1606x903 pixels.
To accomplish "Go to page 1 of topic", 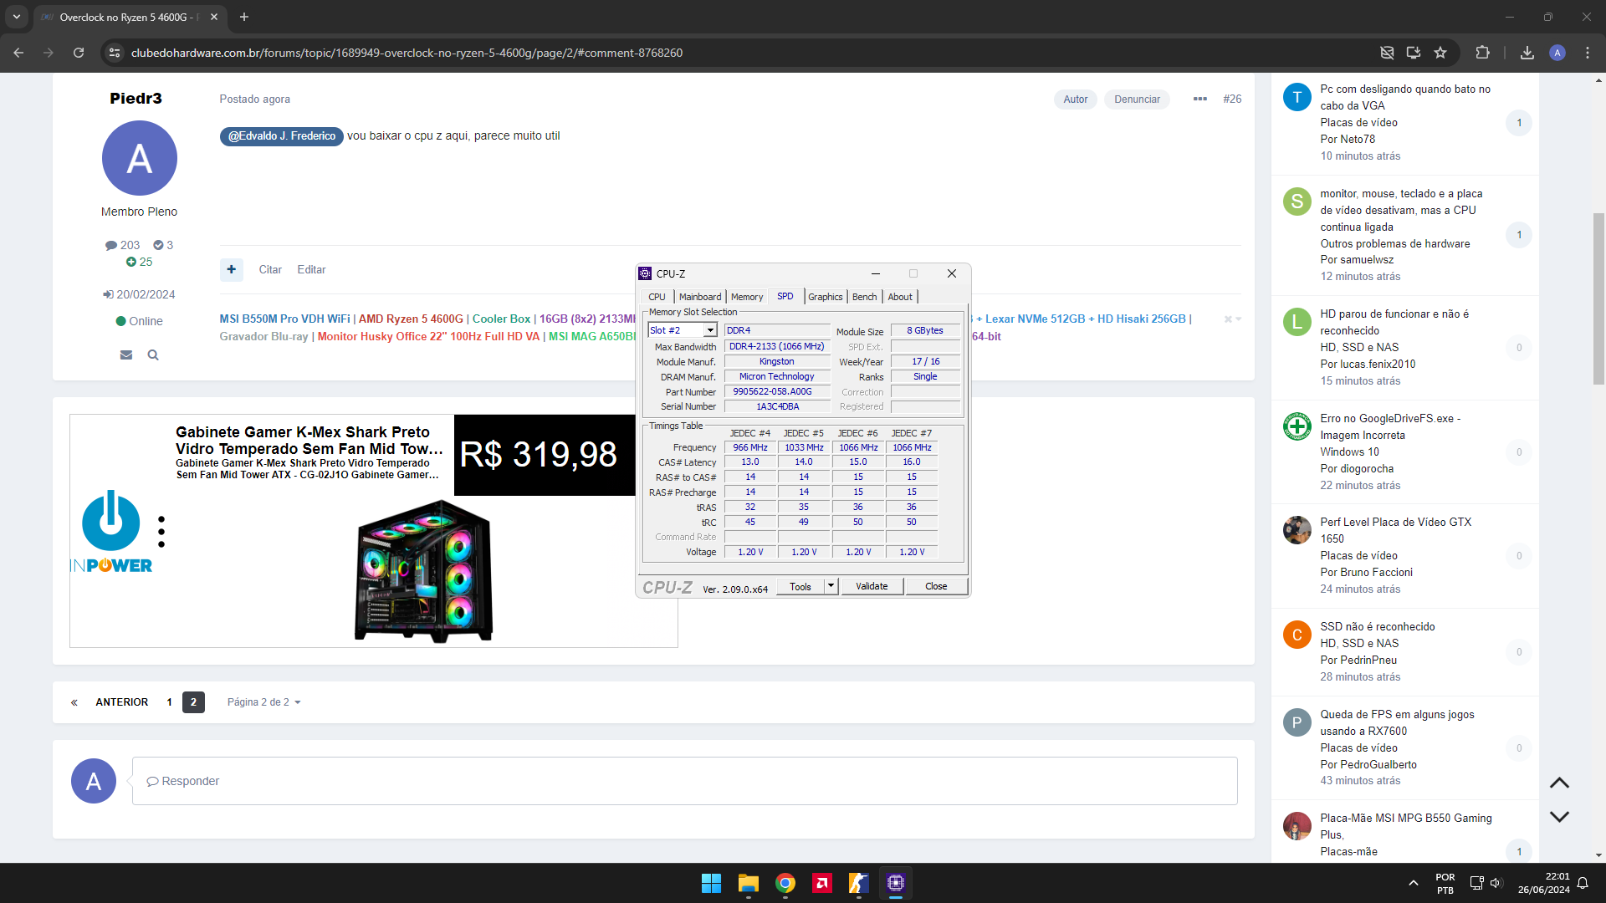I will [x=169, y=702].
